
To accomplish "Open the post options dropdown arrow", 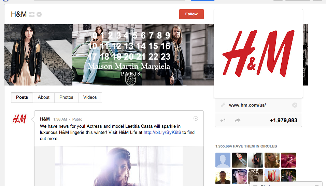I will (196, 118).
